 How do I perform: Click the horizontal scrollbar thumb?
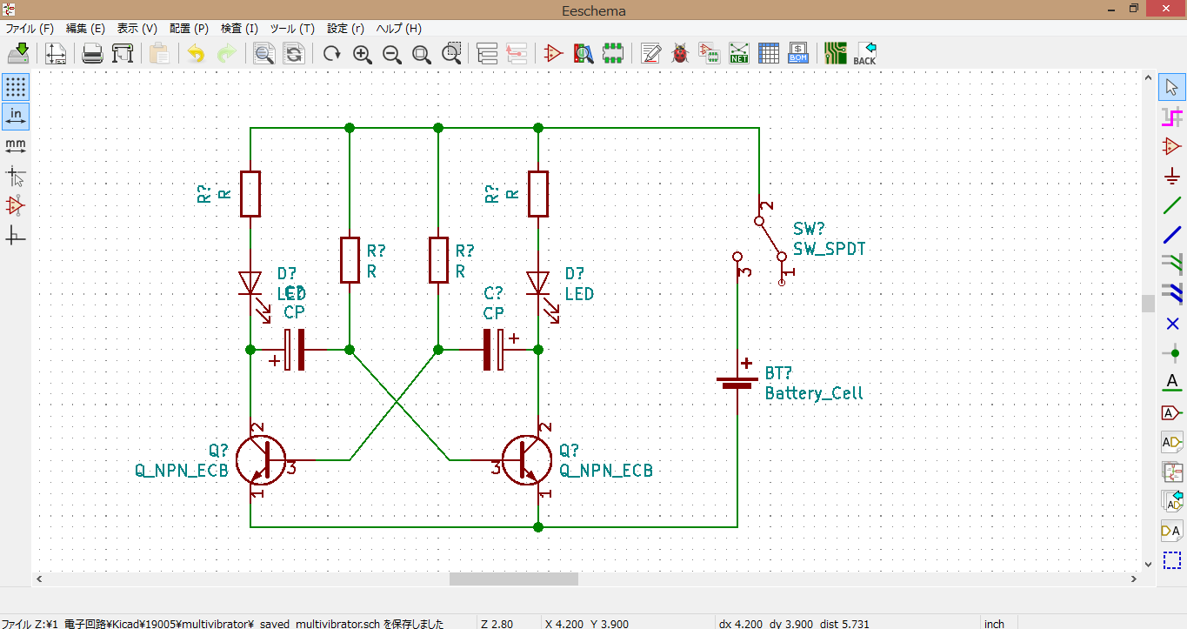pos(514,579)
